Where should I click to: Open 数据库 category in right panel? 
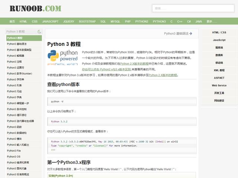[219, 55]
